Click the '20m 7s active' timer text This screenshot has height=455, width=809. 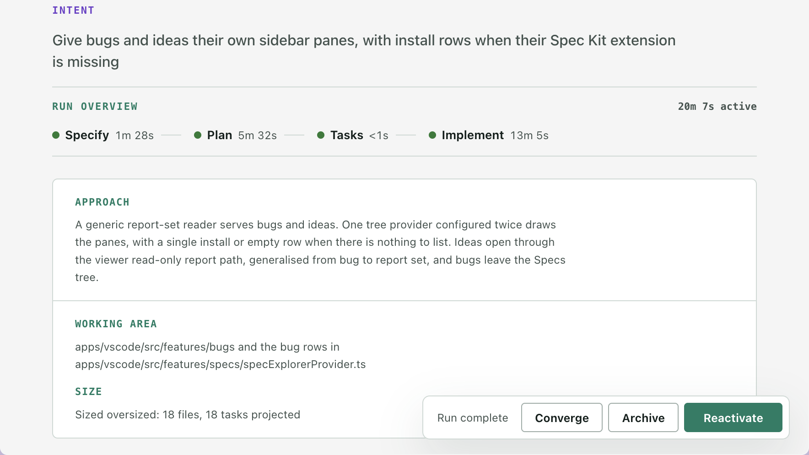(717, 106)
